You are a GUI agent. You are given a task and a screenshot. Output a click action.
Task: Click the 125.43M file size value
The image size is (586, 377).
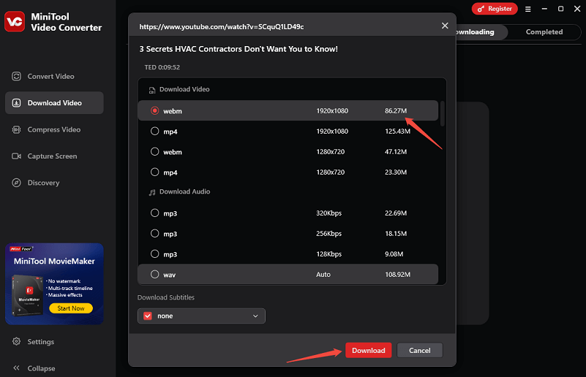(397, 132)
